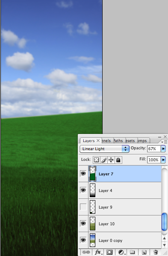Lock transparent pixels
This screenshot has width=168, height=256.
[x=96, y=160]
